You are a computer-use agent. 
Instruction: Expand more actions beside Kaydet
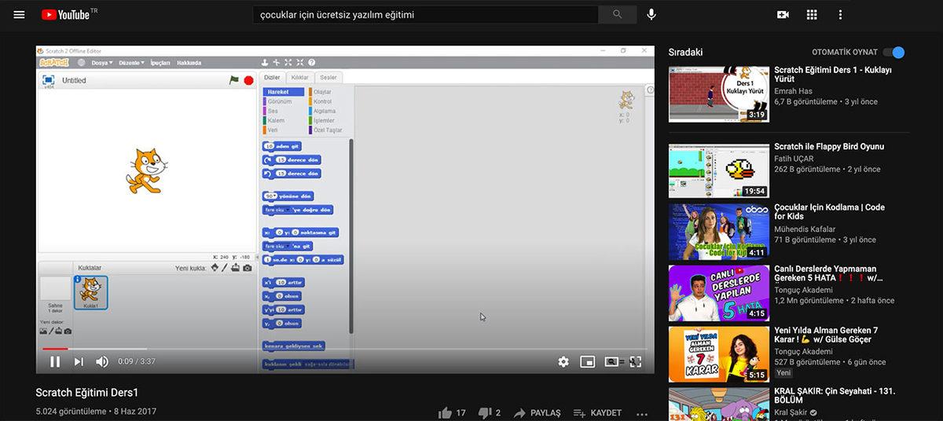[x=642, y=413]
